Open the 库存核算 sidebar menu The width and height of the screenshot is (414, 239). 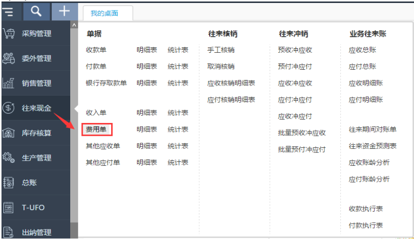(x=36, y=132)
